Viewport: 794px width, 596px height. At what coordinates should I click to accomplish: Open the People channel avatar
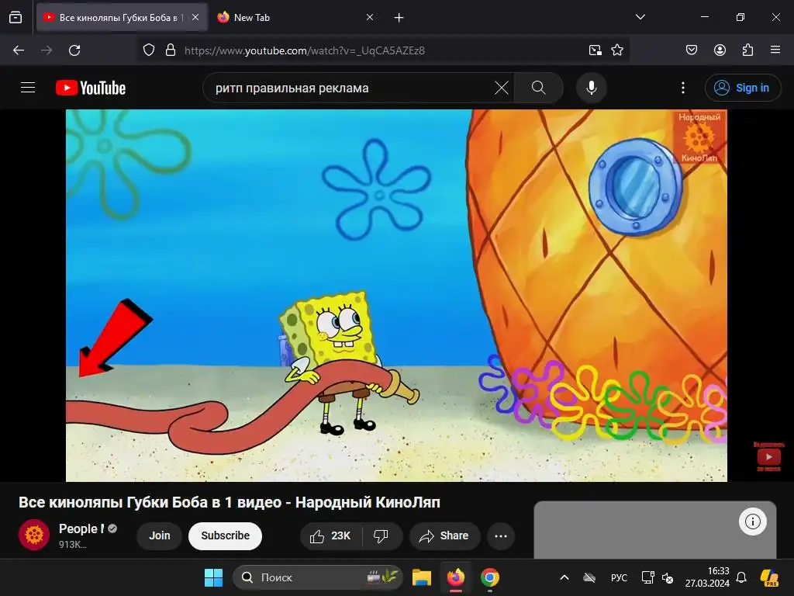click(34, 535)
